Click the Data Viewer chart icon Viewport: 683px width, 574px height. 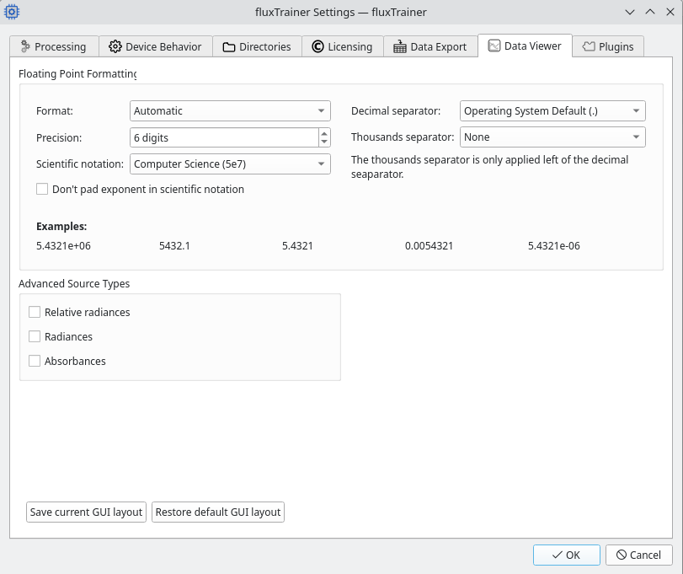pos(494,46)
